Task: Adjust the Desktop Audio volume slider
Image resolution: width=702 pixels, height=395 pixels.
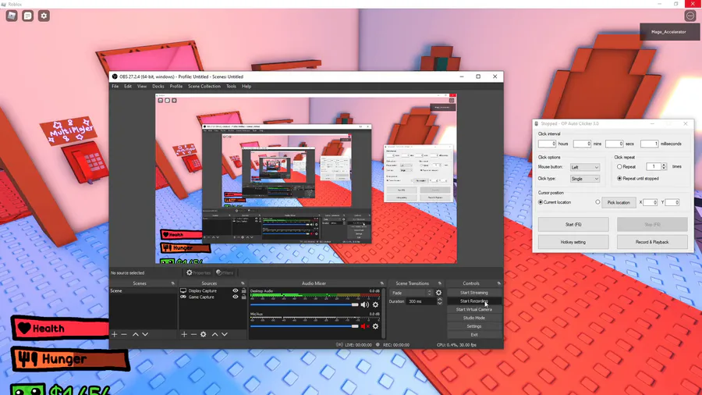Action: pyautogui.click(x=304, y=305)
